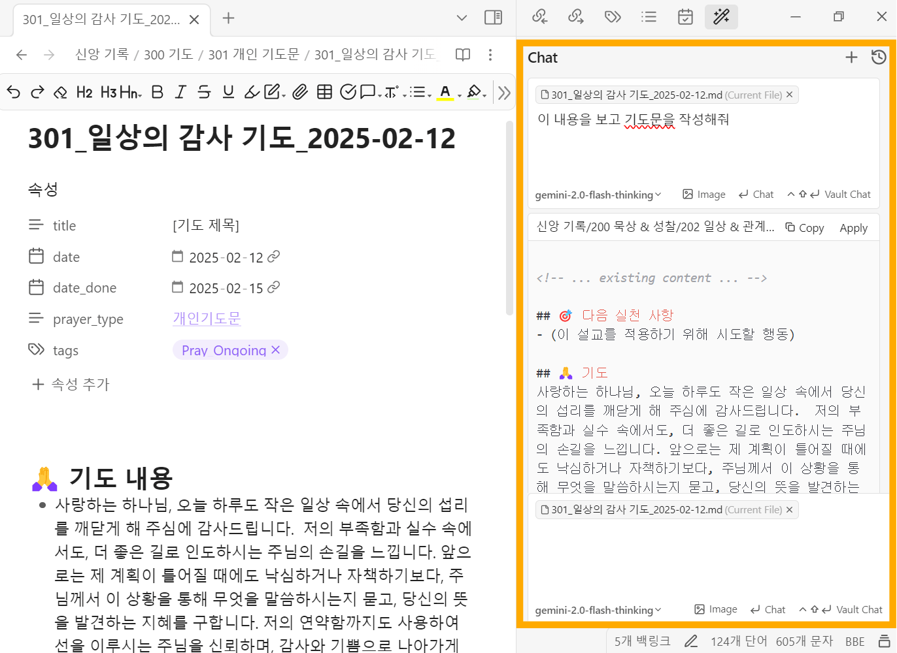Toggle the highlighter marker tool
Screen dimensions: 897x653
point(252,92)
